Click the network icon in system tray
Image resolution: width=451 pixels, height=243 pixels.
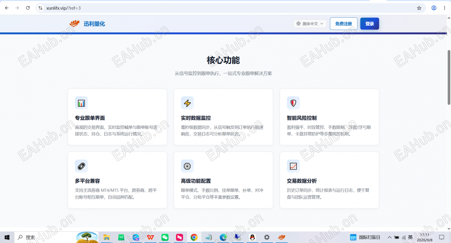(404, 237)
